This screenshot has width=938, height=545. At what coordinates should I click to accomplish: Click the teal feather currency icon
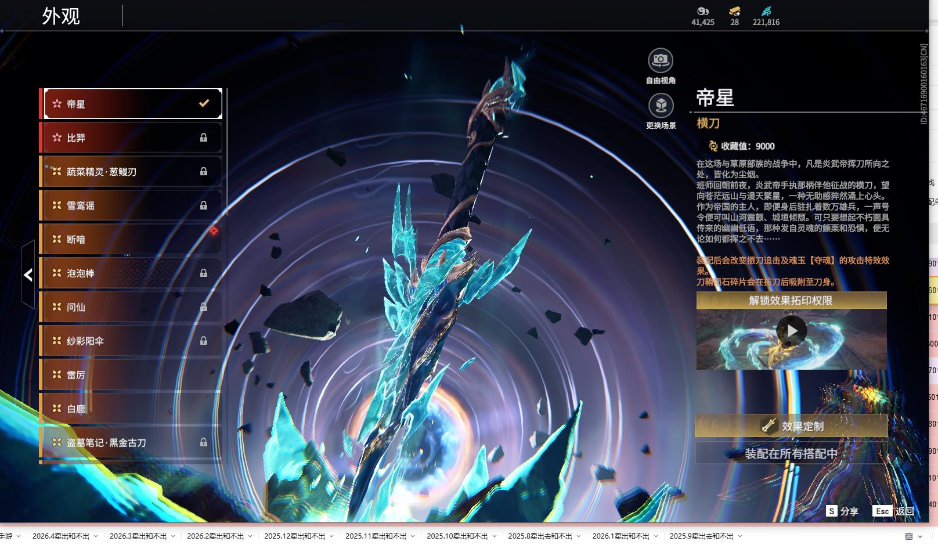coord(766,11)
